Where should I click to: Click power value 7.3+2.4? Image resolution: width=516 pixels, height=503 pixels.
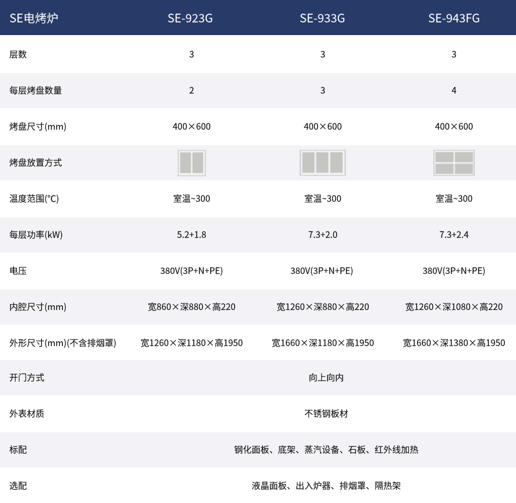click(x=454, y=234)
